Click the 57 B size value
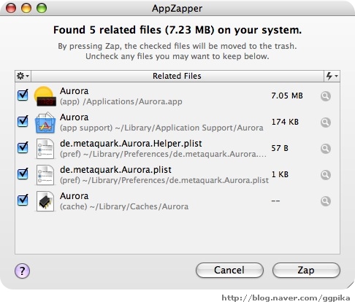The height and width of the screenshot is (307, 355). pos(280,148)
